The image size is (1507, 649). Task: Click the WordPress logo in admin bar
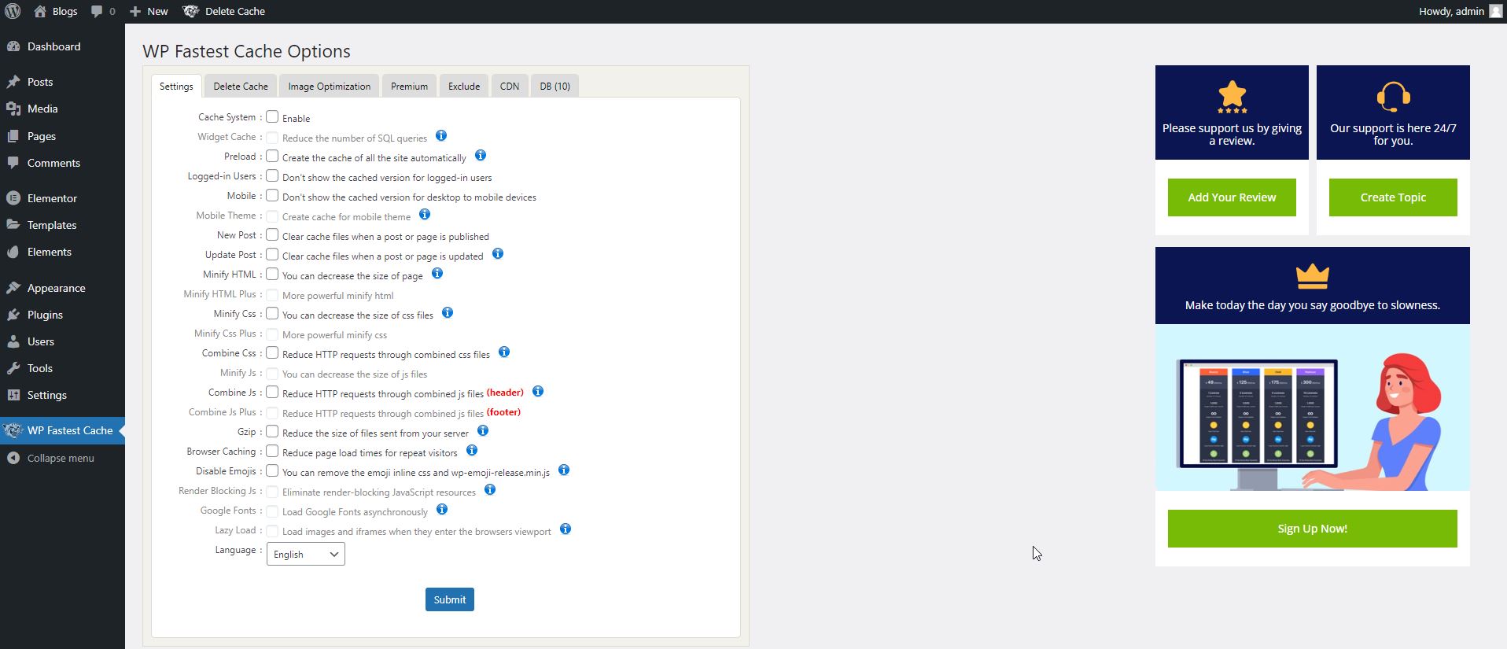point(13,11)
